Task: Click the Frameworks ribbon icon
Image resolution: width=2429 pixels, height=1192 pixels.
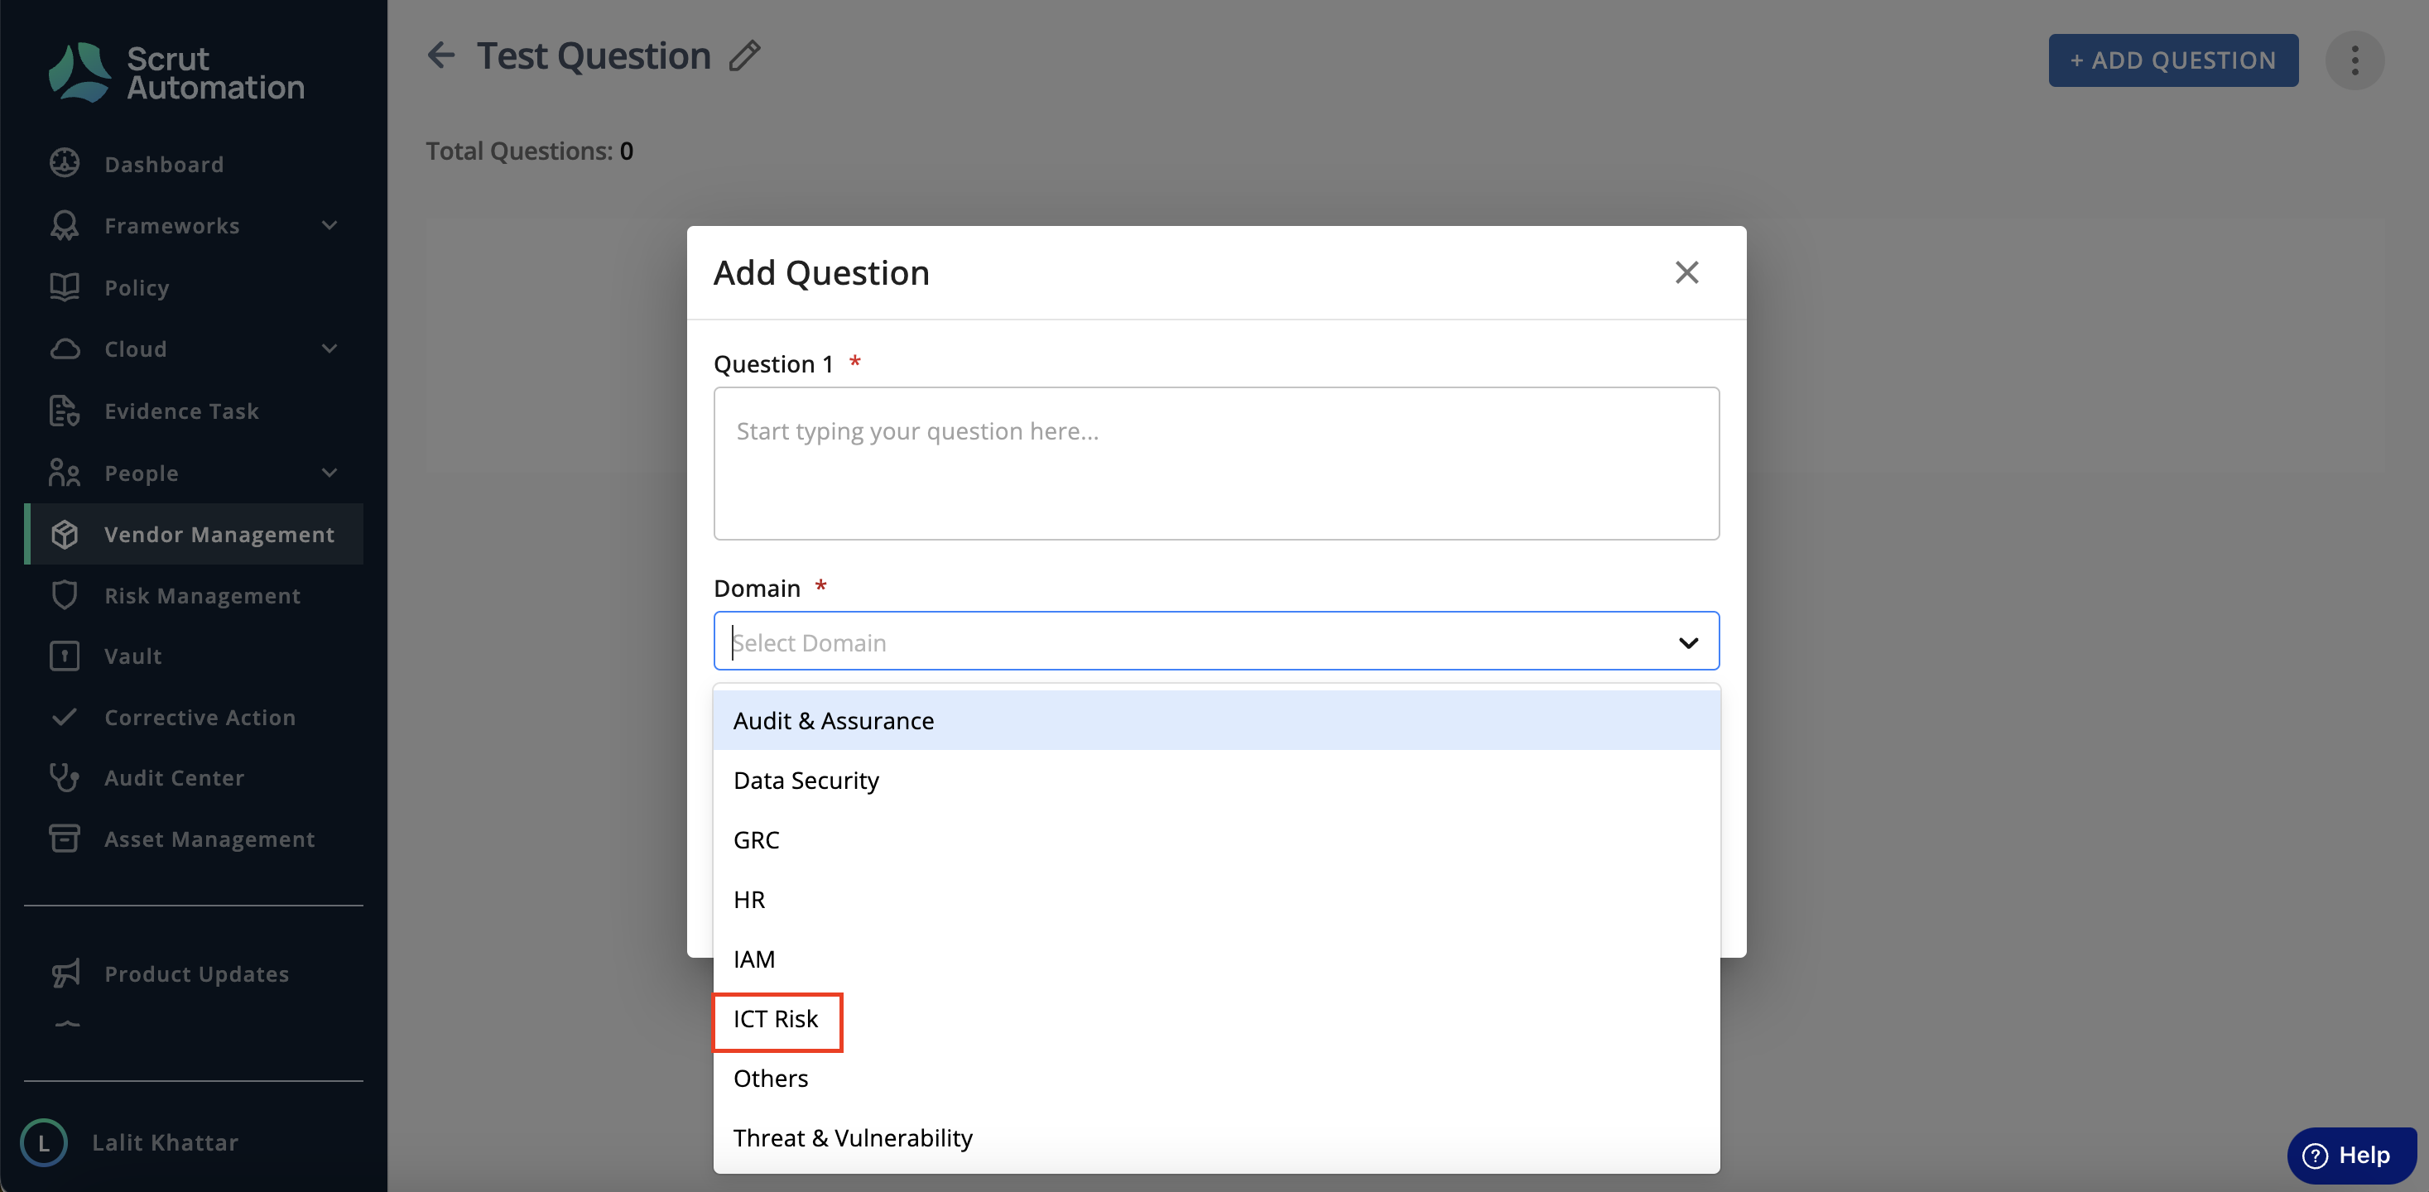Action: tap(64, 225)
